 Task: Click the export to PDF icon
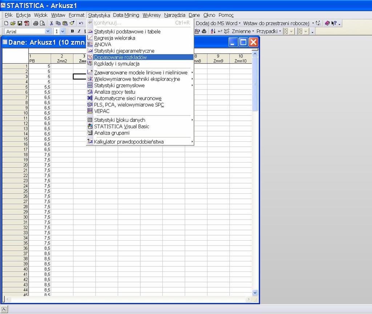(x=27, y=23)
